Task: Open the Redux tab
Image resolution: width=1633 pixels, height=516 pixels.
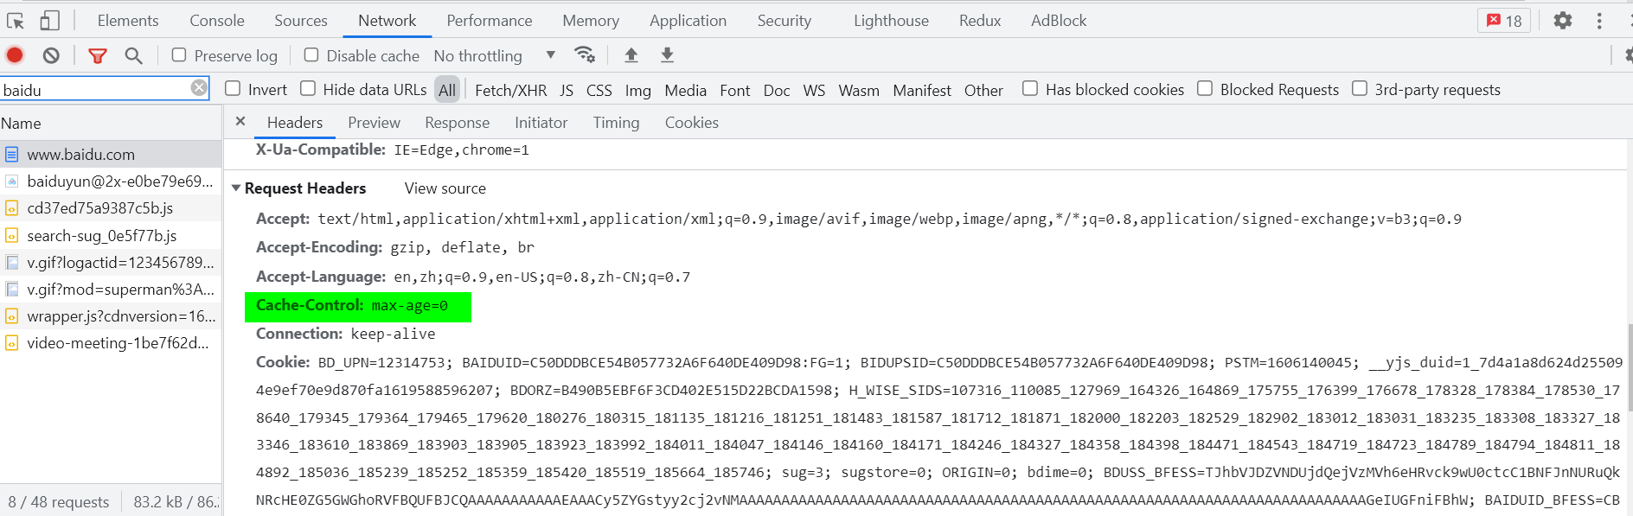Action: tap(980, 21)
